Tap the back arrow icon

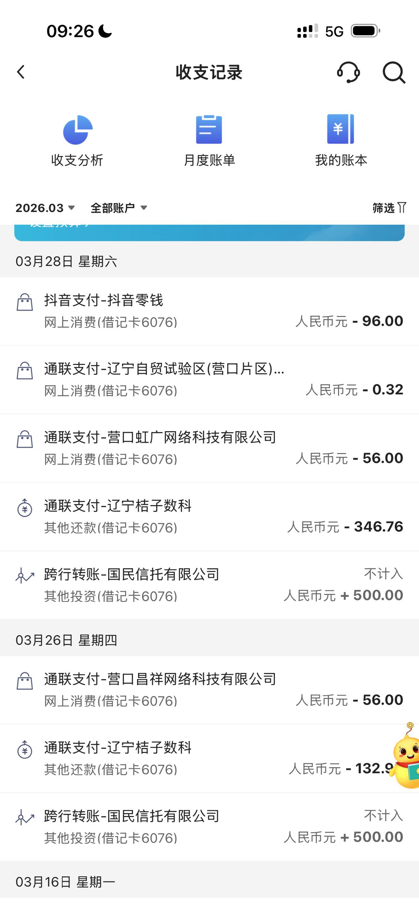pos(21,72)
